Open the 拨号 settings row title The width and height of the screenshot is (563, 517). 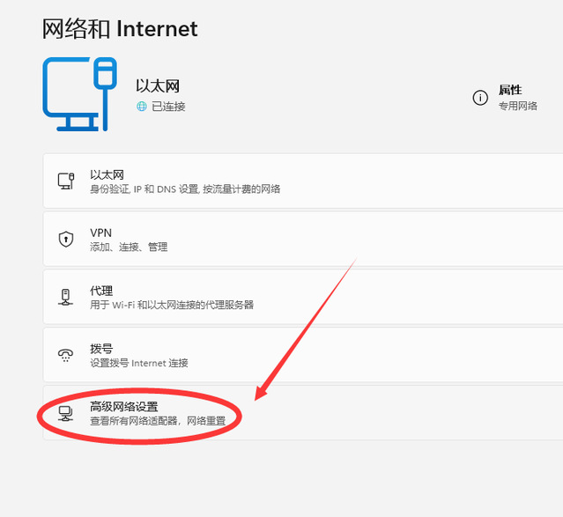tap(101, 349)
